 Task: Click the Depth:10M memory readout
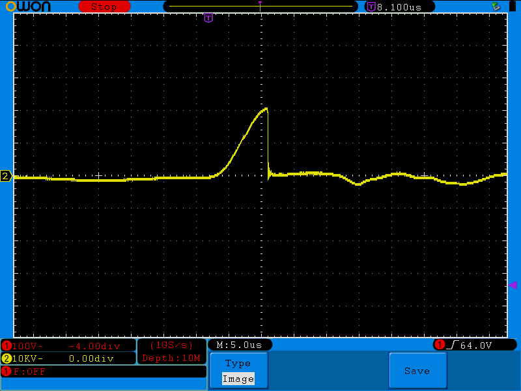click(171, 358)
